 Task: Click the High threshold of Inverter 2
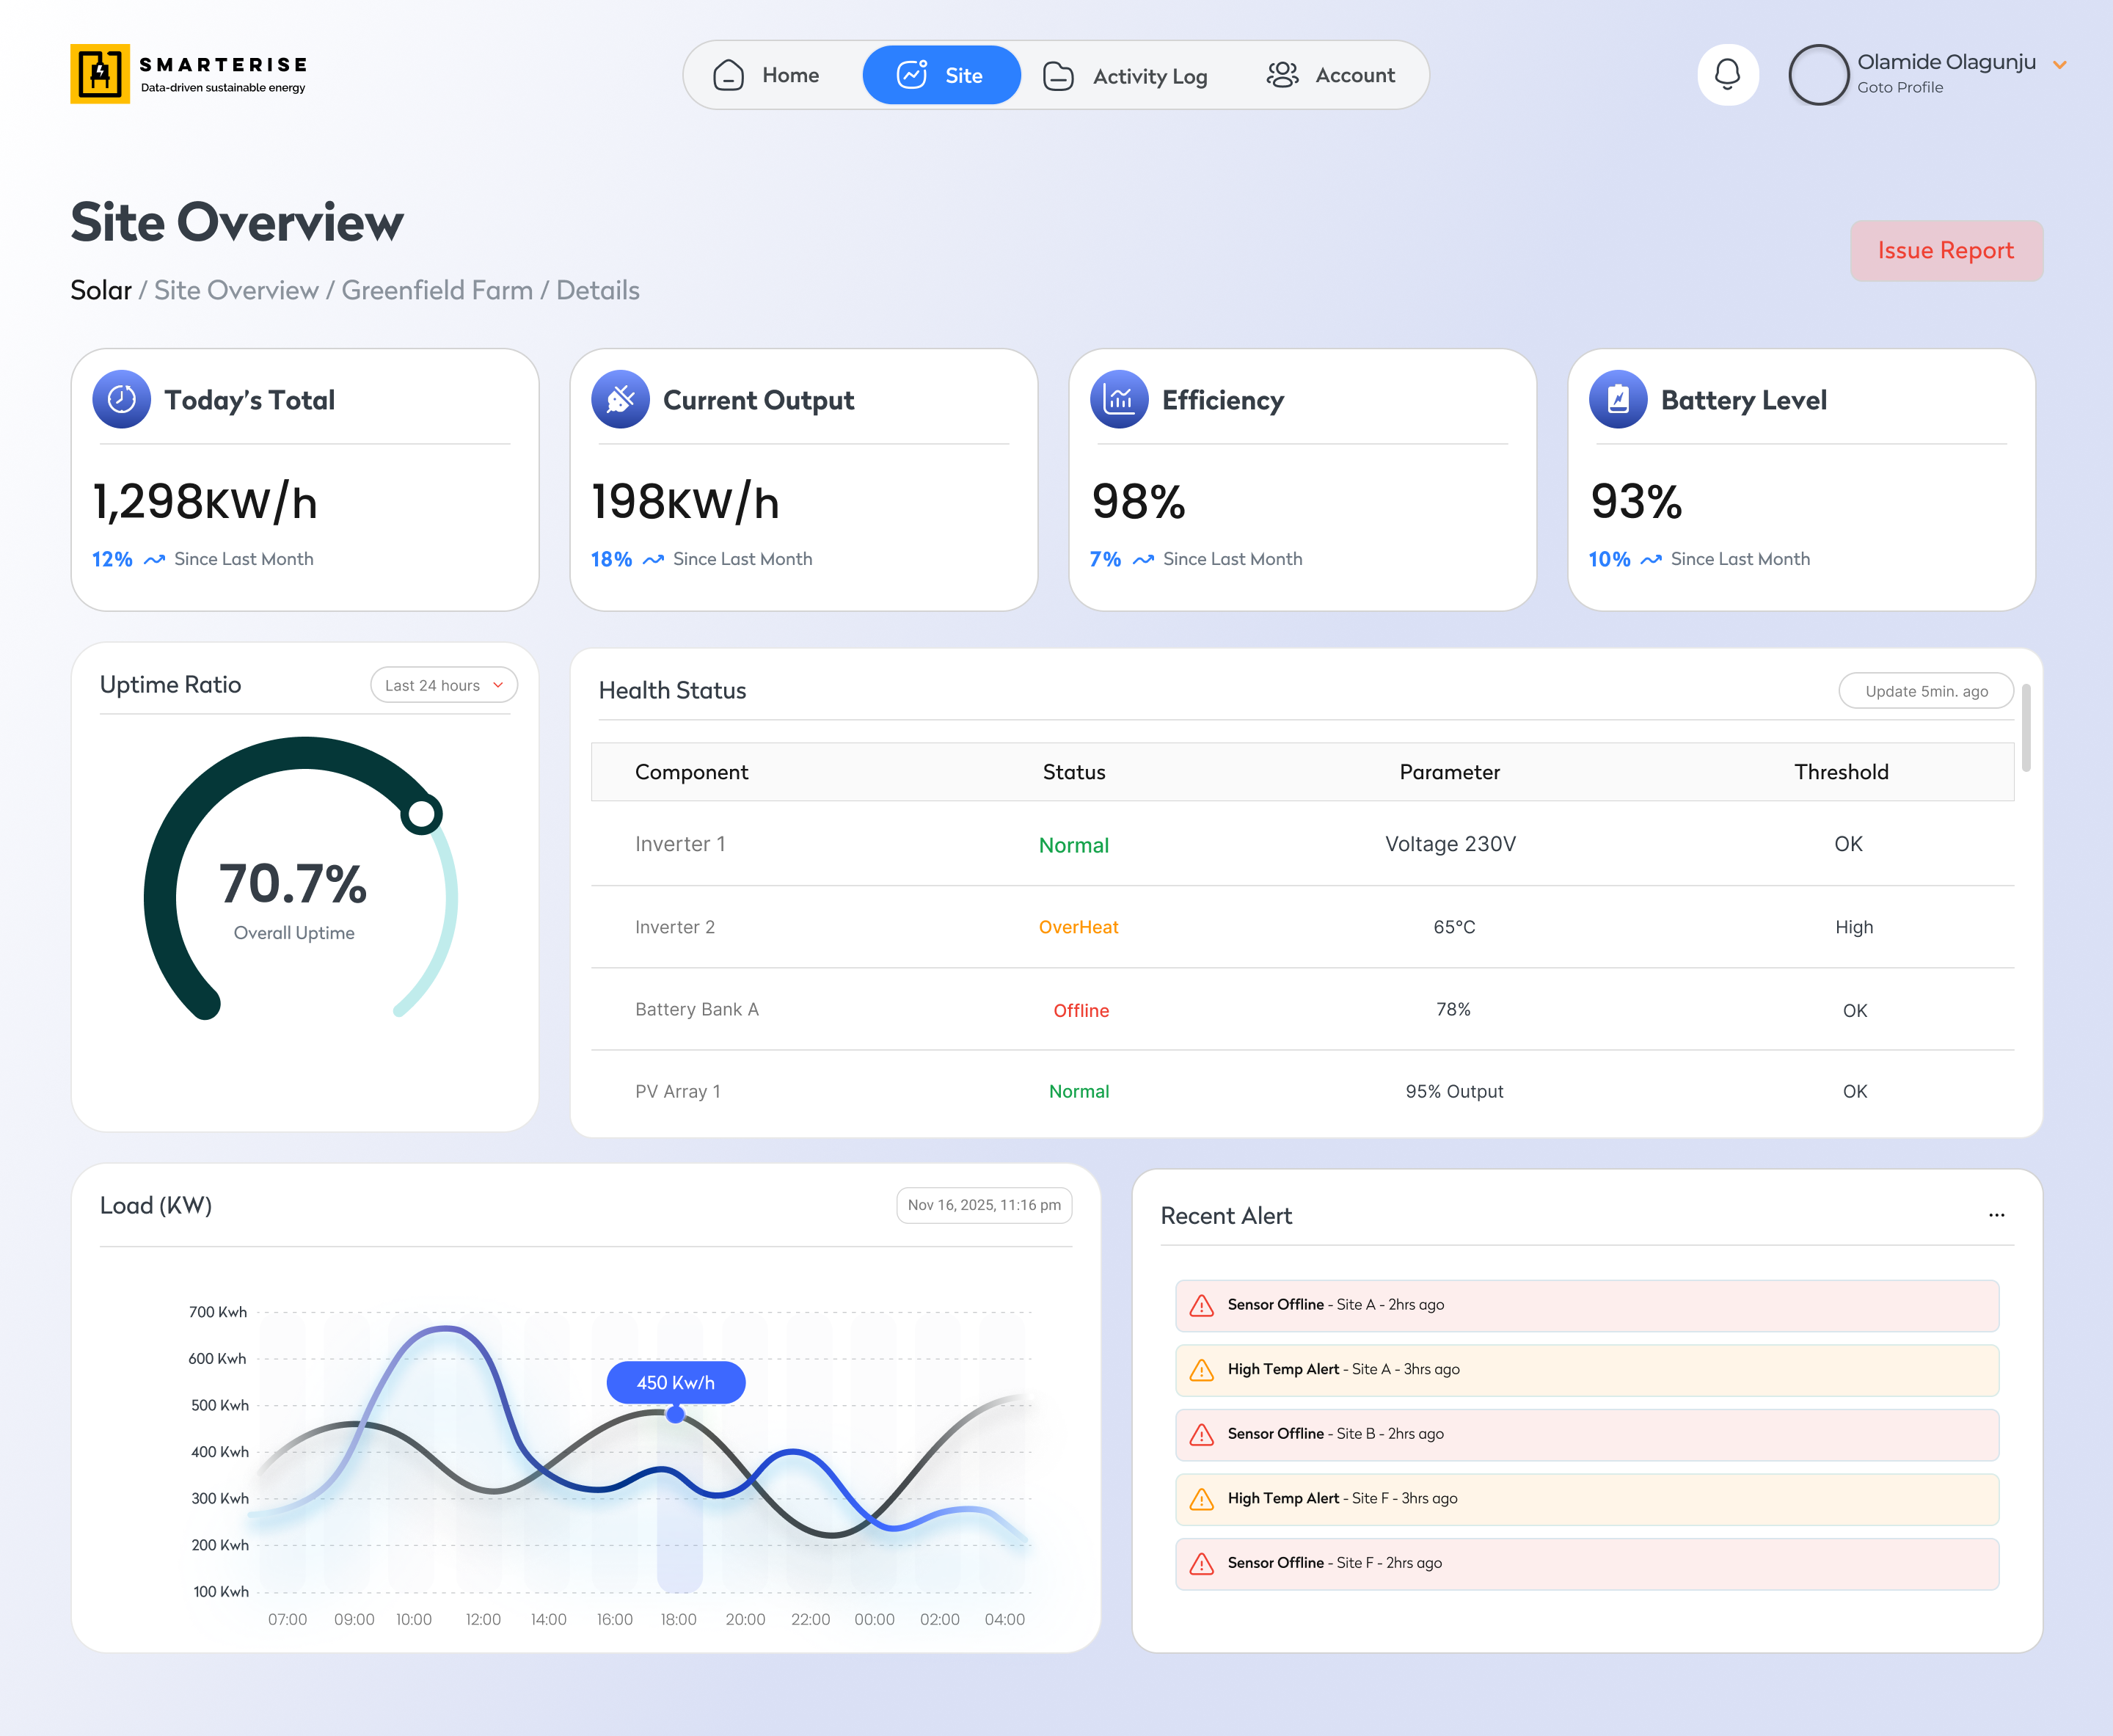(x=1853, y=927)
